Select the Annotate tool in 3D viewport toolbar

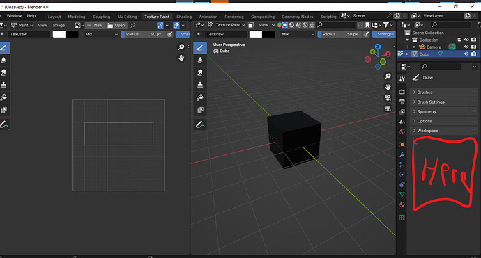coord(200,124)
